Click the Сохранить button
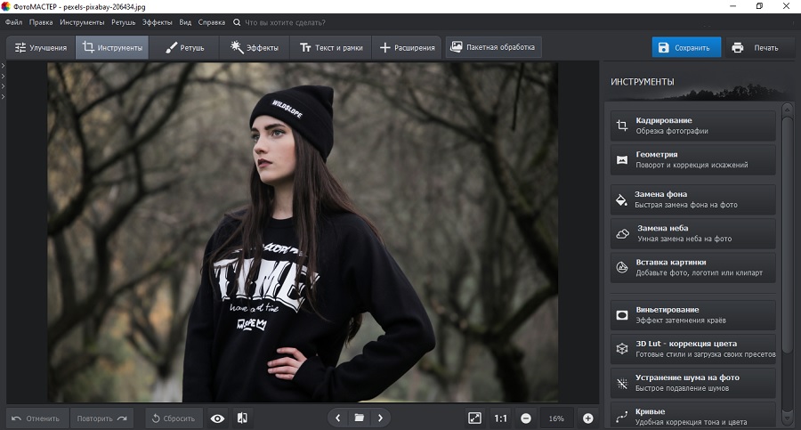801x430 pixels. (685, 48)
